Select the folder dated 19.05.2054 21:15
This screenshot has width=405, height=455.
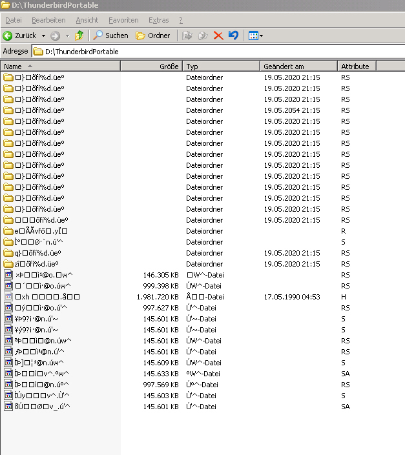point(34,110)
